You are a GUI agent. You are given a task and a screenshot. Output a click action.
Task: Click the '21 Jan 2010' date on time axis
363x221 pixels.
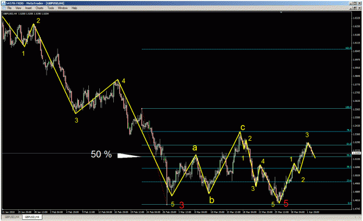point(8,212)
